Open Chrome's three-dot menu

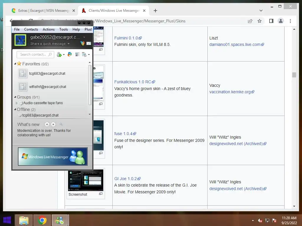tap(290, 21)
